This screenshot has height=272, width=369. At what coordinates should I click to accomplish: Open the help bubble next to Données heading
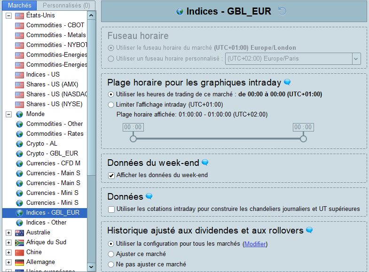click(x=149, y=196)
